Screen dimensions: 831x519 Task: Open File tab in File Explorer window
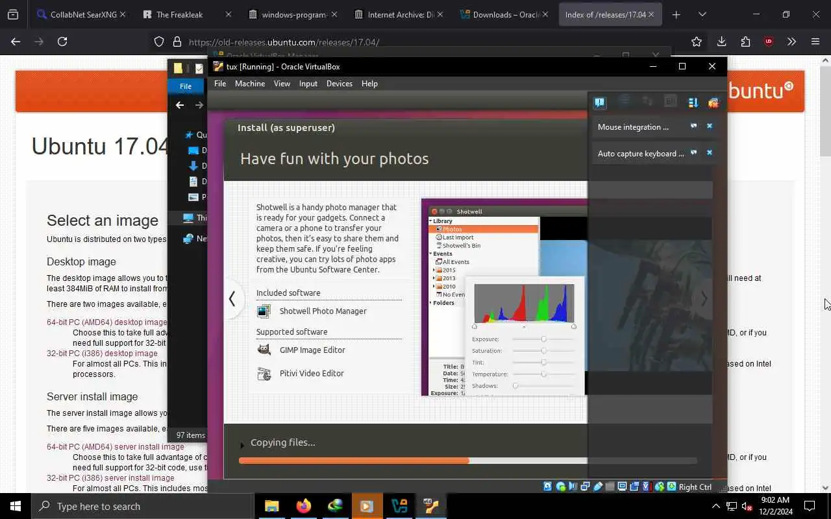(x=186, y=86)
